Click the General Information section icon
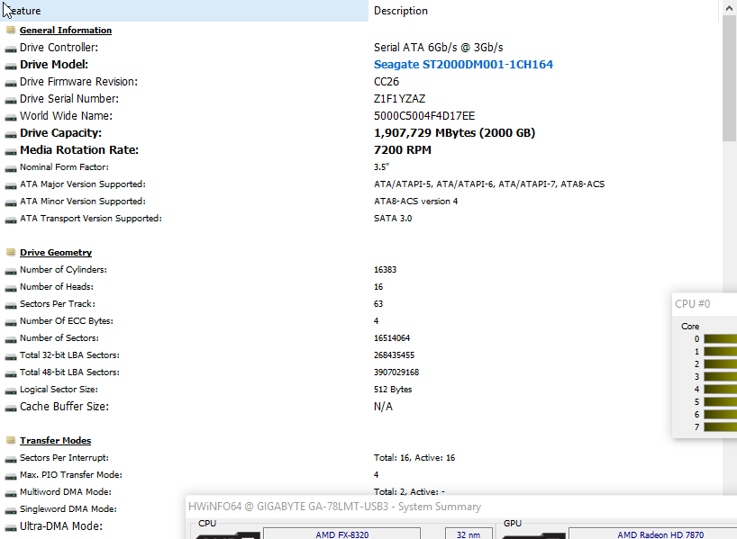 click(10, 30)
